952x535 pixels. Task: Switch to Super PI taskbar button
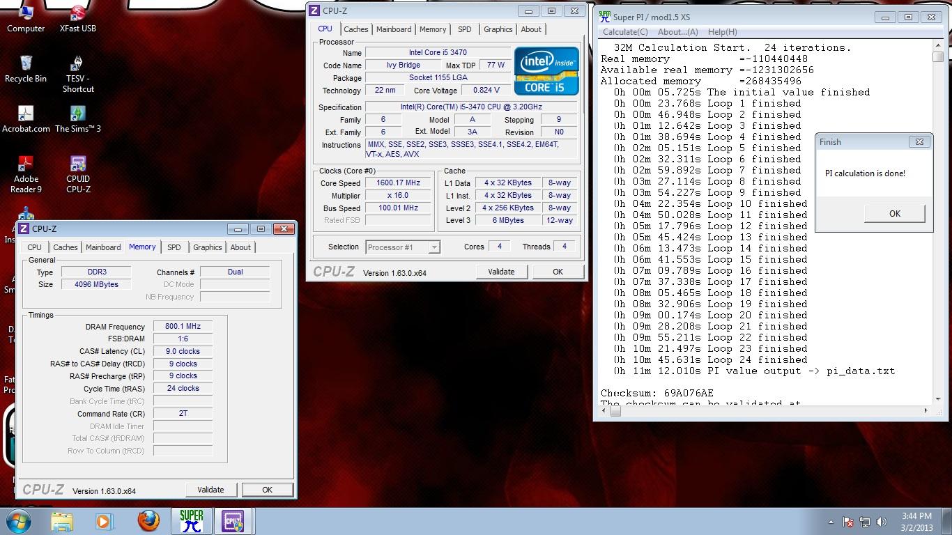[191, 521]
